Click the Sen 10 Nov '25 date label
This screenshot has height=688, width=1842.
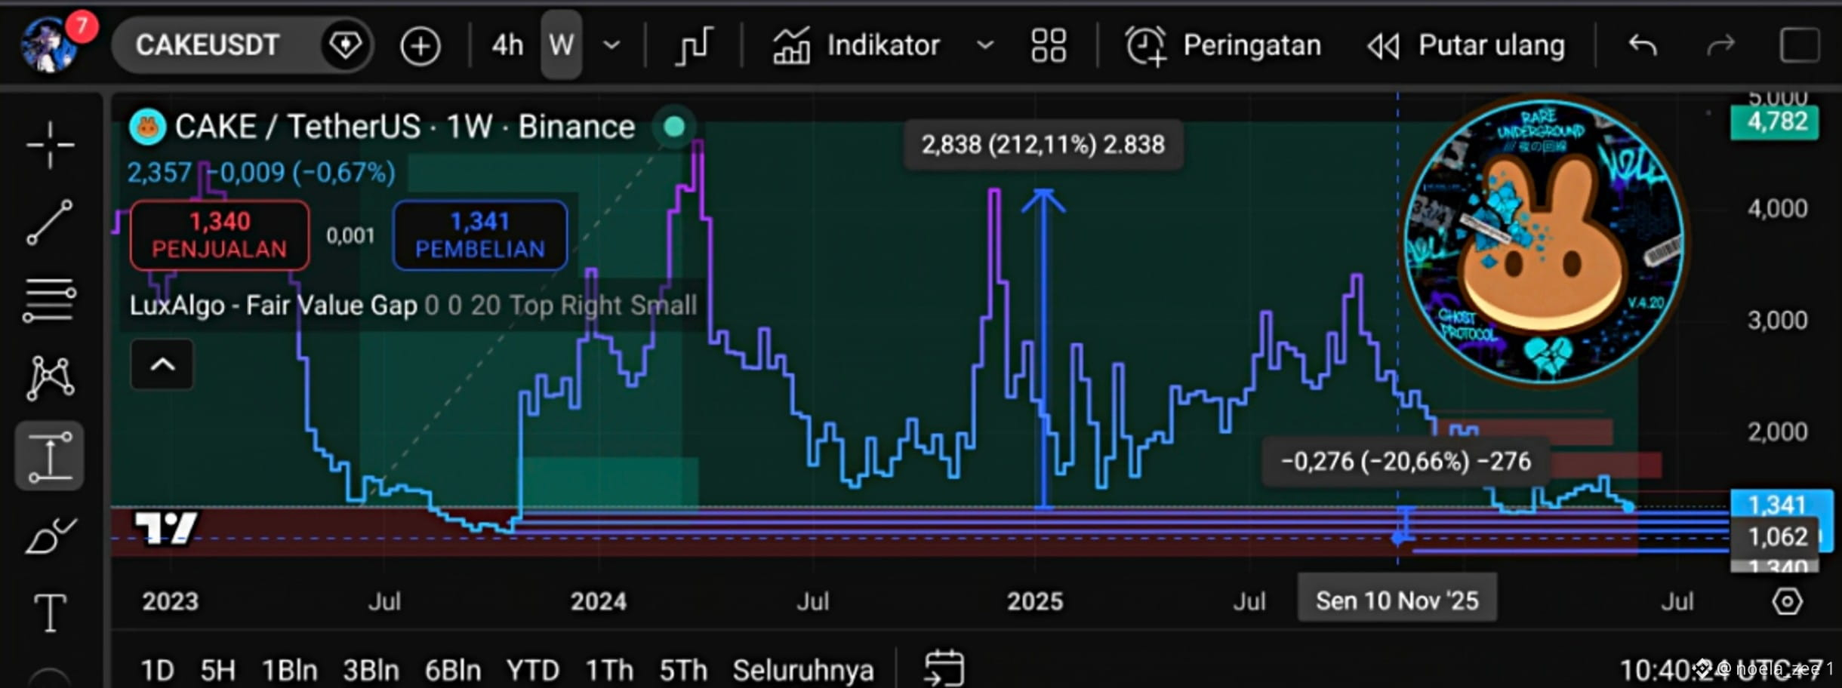(x=1397, y=600)
